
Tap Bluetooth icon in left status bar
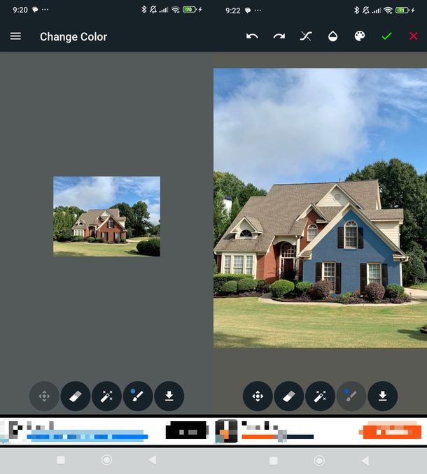[x=144, y=10]
